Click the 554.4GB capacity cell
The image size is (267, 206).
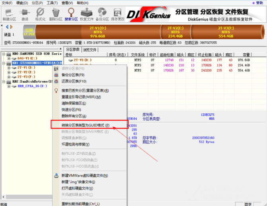point(244,70)
